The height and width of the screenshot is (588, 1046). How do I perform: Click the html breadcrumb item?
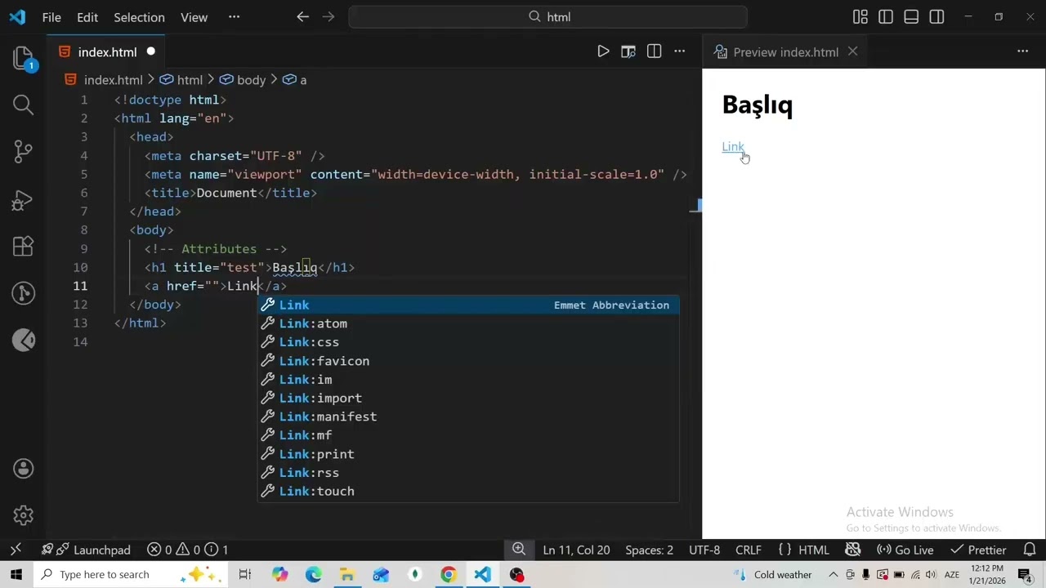pyautogui.click(x=190, y=79)
